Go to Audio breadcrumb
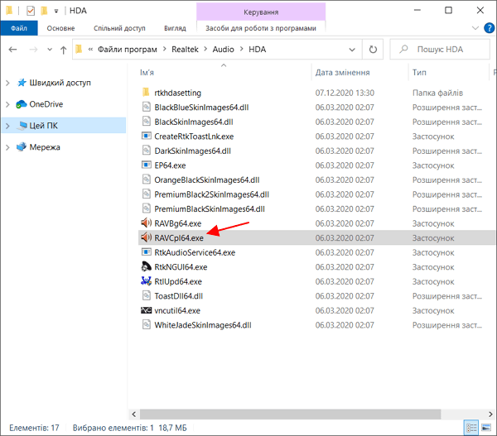The image size is (497, 436). pyautogui.click(x=223, y=50)
